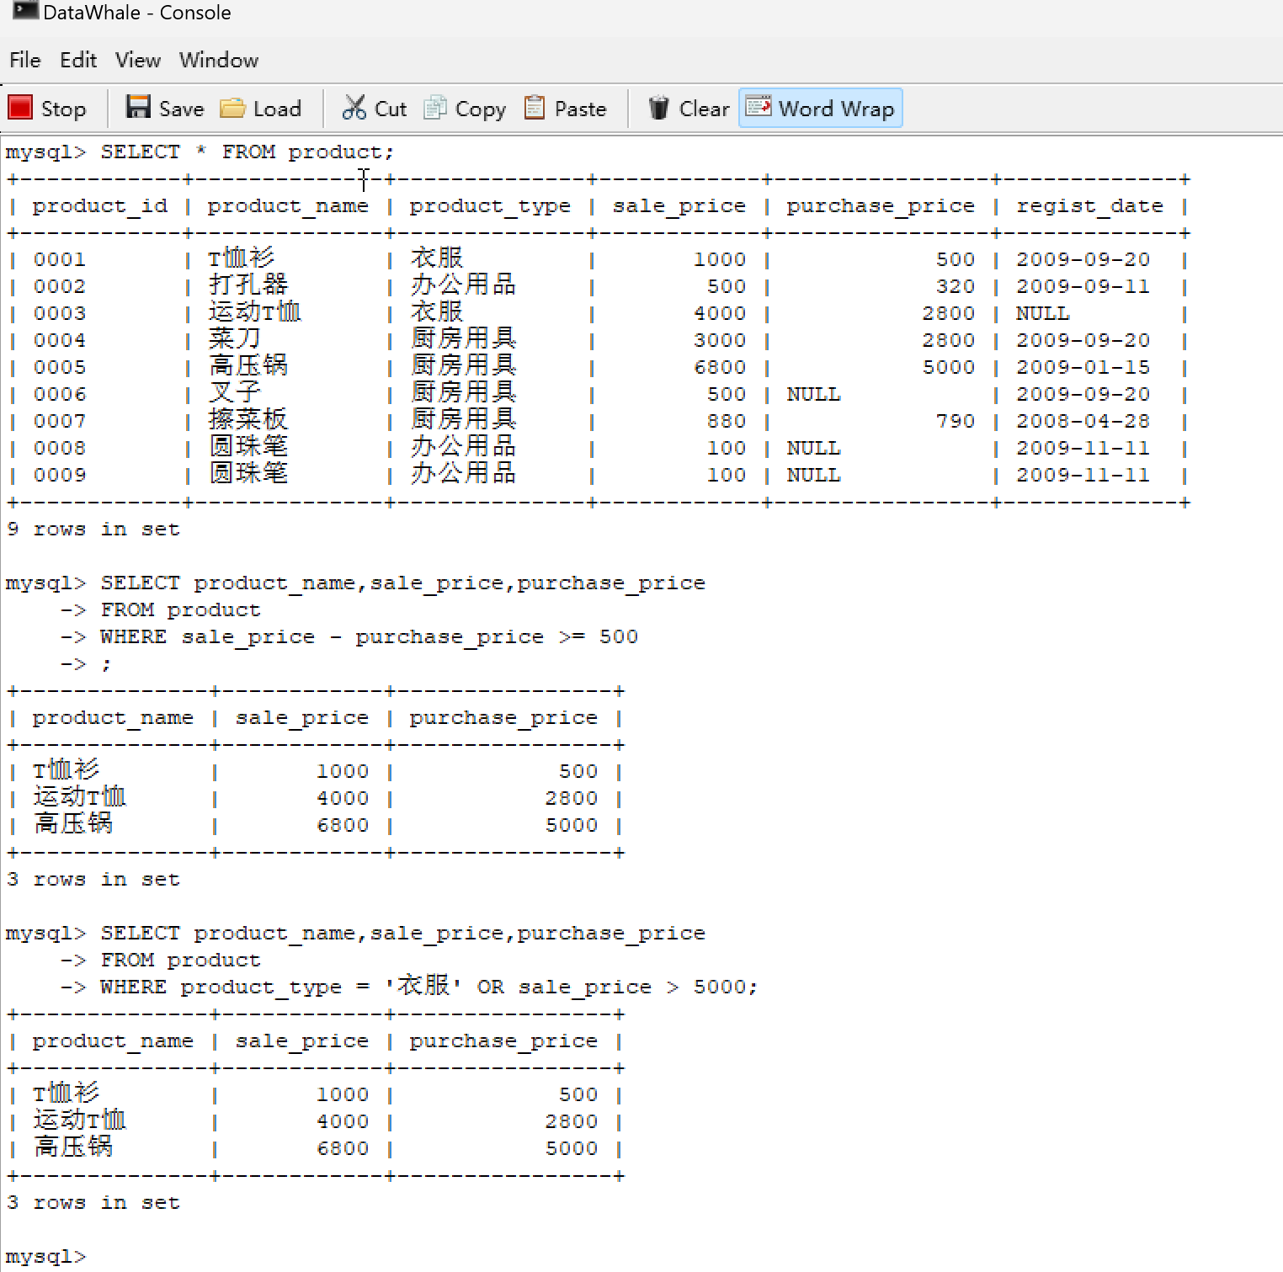Click the "9 rows in set" message
Screen dimensions: 1283x1272
coord(93,530)
